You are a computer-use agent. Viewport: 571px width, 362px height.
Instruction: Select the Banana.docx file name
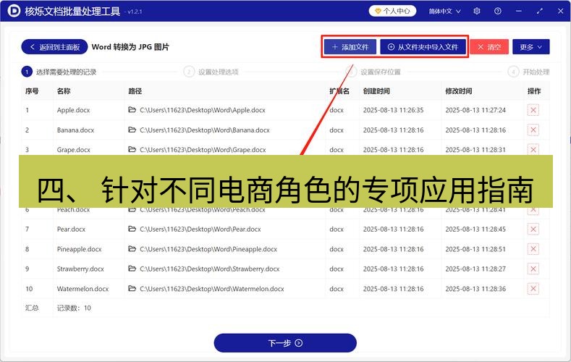point(75,130)
